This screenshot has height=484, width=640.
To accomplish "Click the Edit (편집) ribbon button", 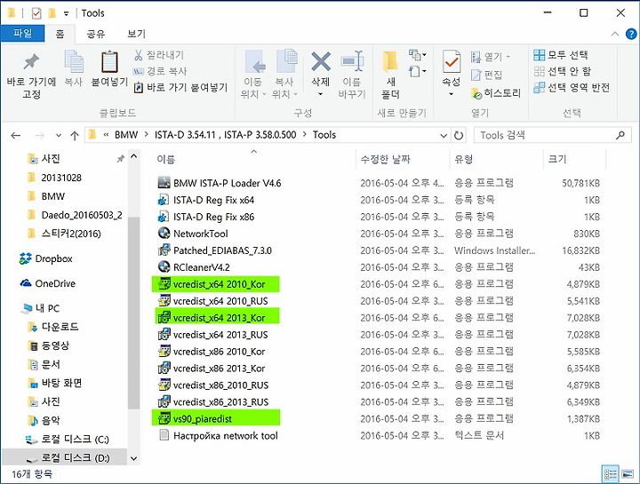I will pos(486,75).
